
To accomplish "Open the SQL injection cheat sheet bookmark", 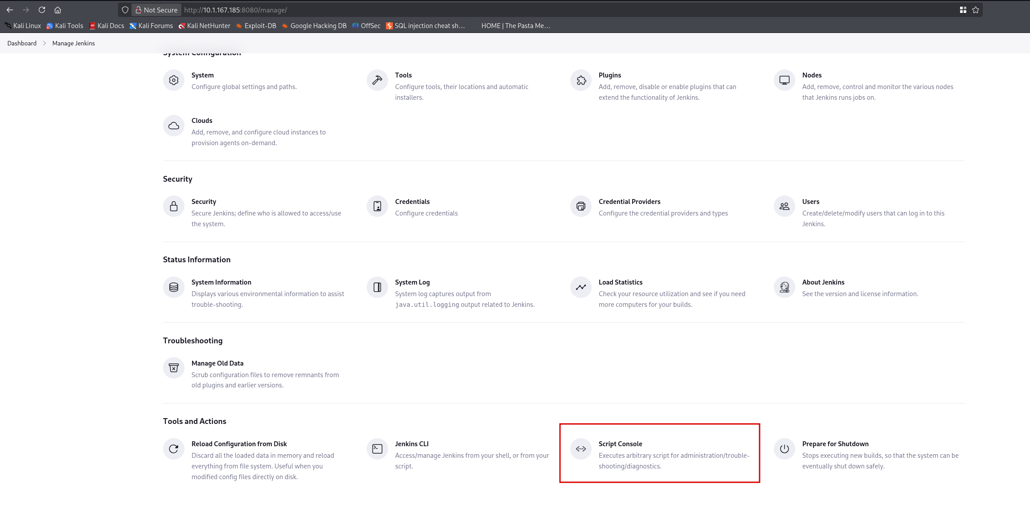I will point(425,26).
